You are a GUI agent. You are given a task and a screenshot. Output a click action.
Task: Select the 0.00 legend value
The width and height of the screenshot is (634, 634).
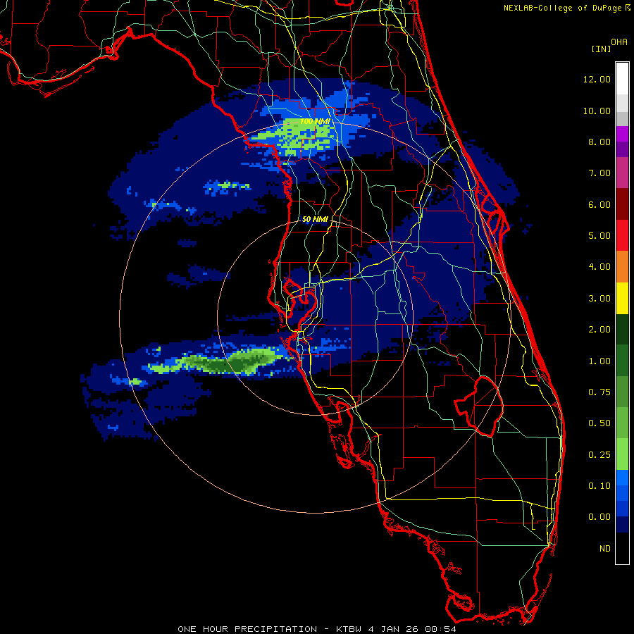(x=599, y=517)
